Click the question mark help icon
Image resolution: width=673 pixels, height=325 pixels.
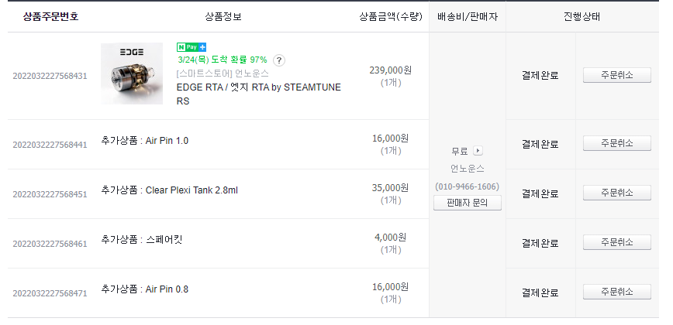279,60
